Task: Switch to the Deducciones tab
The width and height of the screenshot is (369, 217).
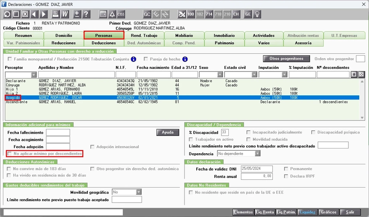Action: click(x=104, y=43)
